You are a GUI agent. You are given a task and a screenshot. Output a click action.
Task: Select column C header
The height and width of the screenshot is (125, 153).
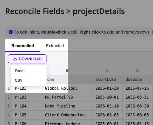(107, 70)
